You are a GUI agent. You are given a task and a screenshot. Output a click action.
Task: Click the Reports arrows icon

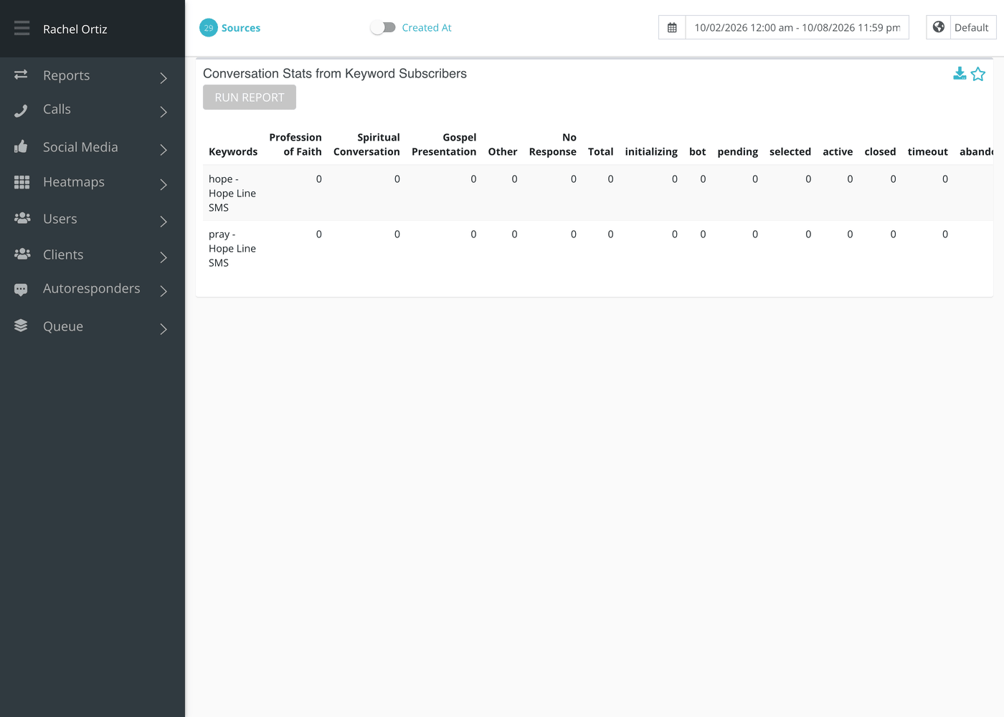pyautogui.click(x=21, y=75)
